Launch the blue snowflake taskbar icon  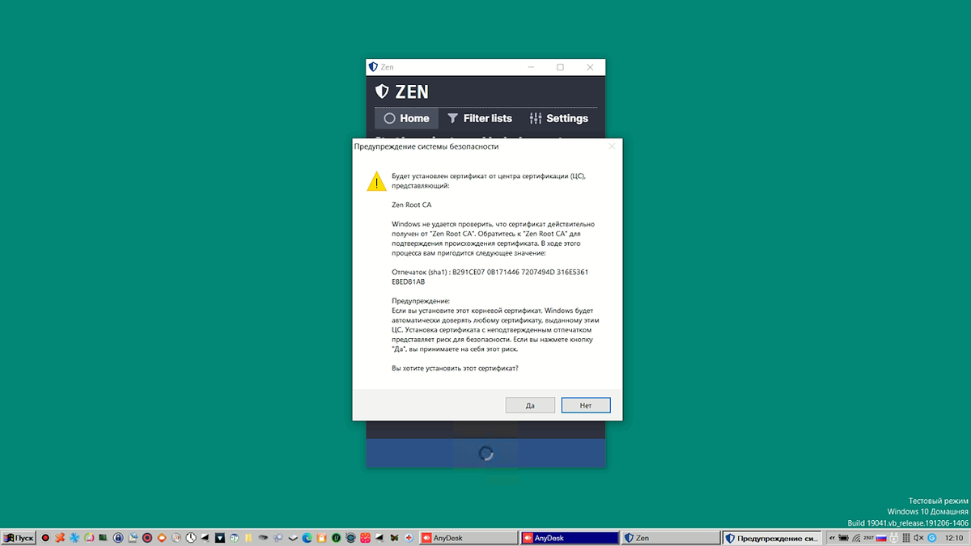coord(74,537)
